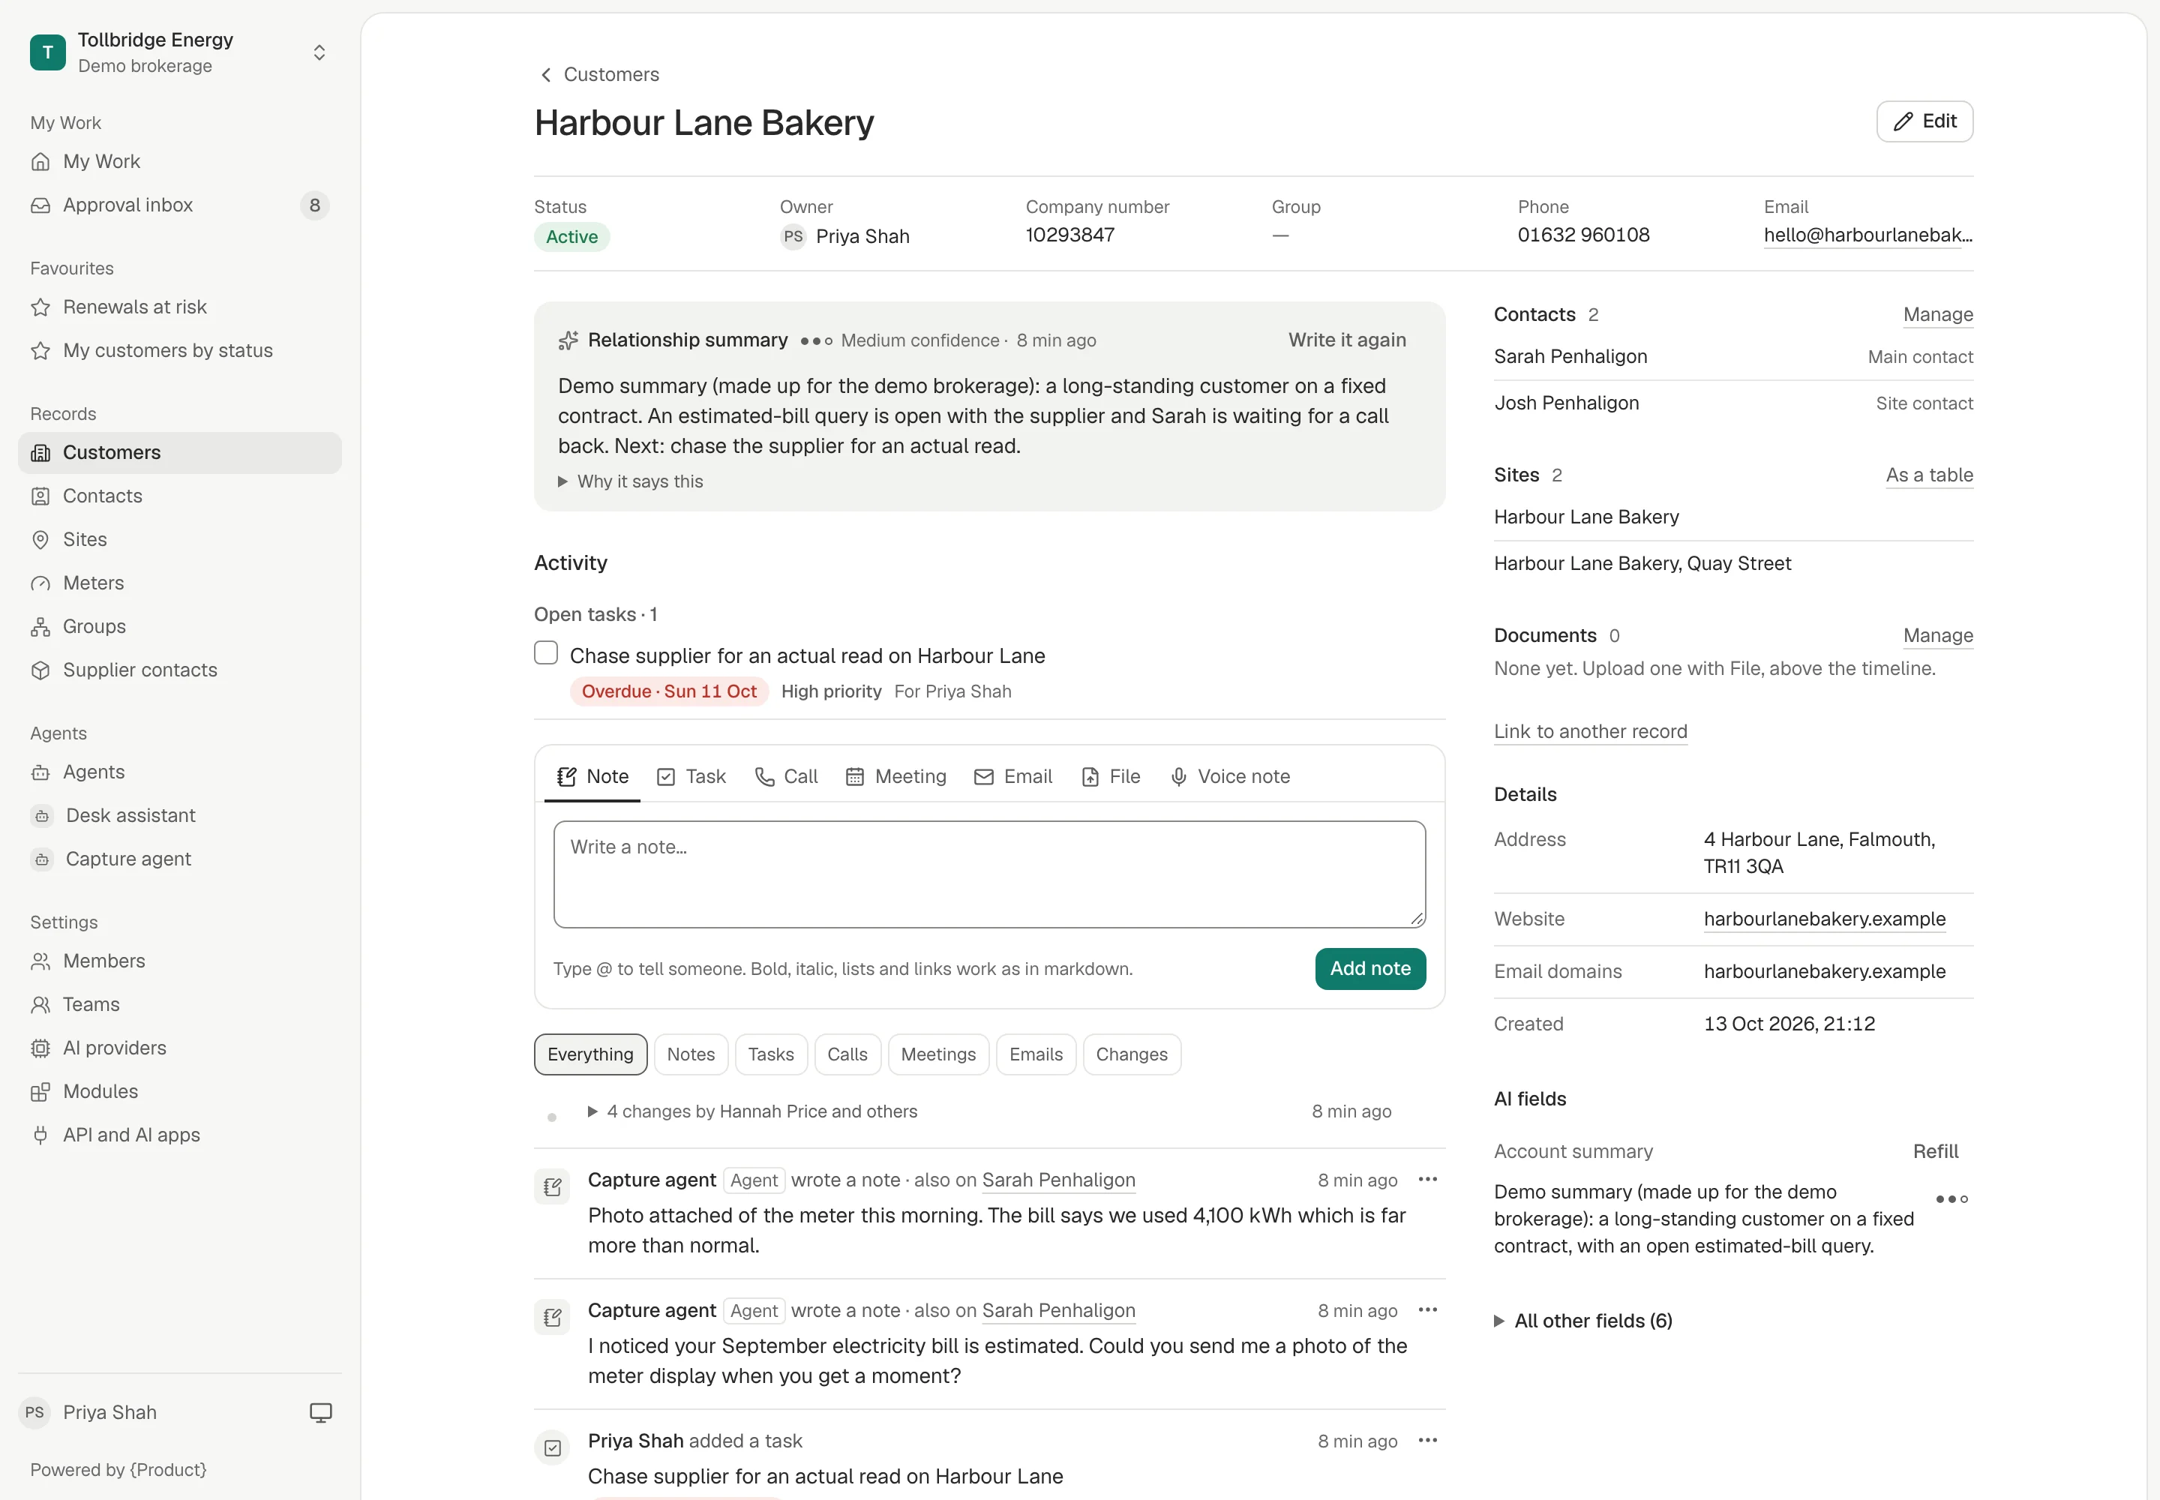Switch to the Call tab

tap(787, 777)
